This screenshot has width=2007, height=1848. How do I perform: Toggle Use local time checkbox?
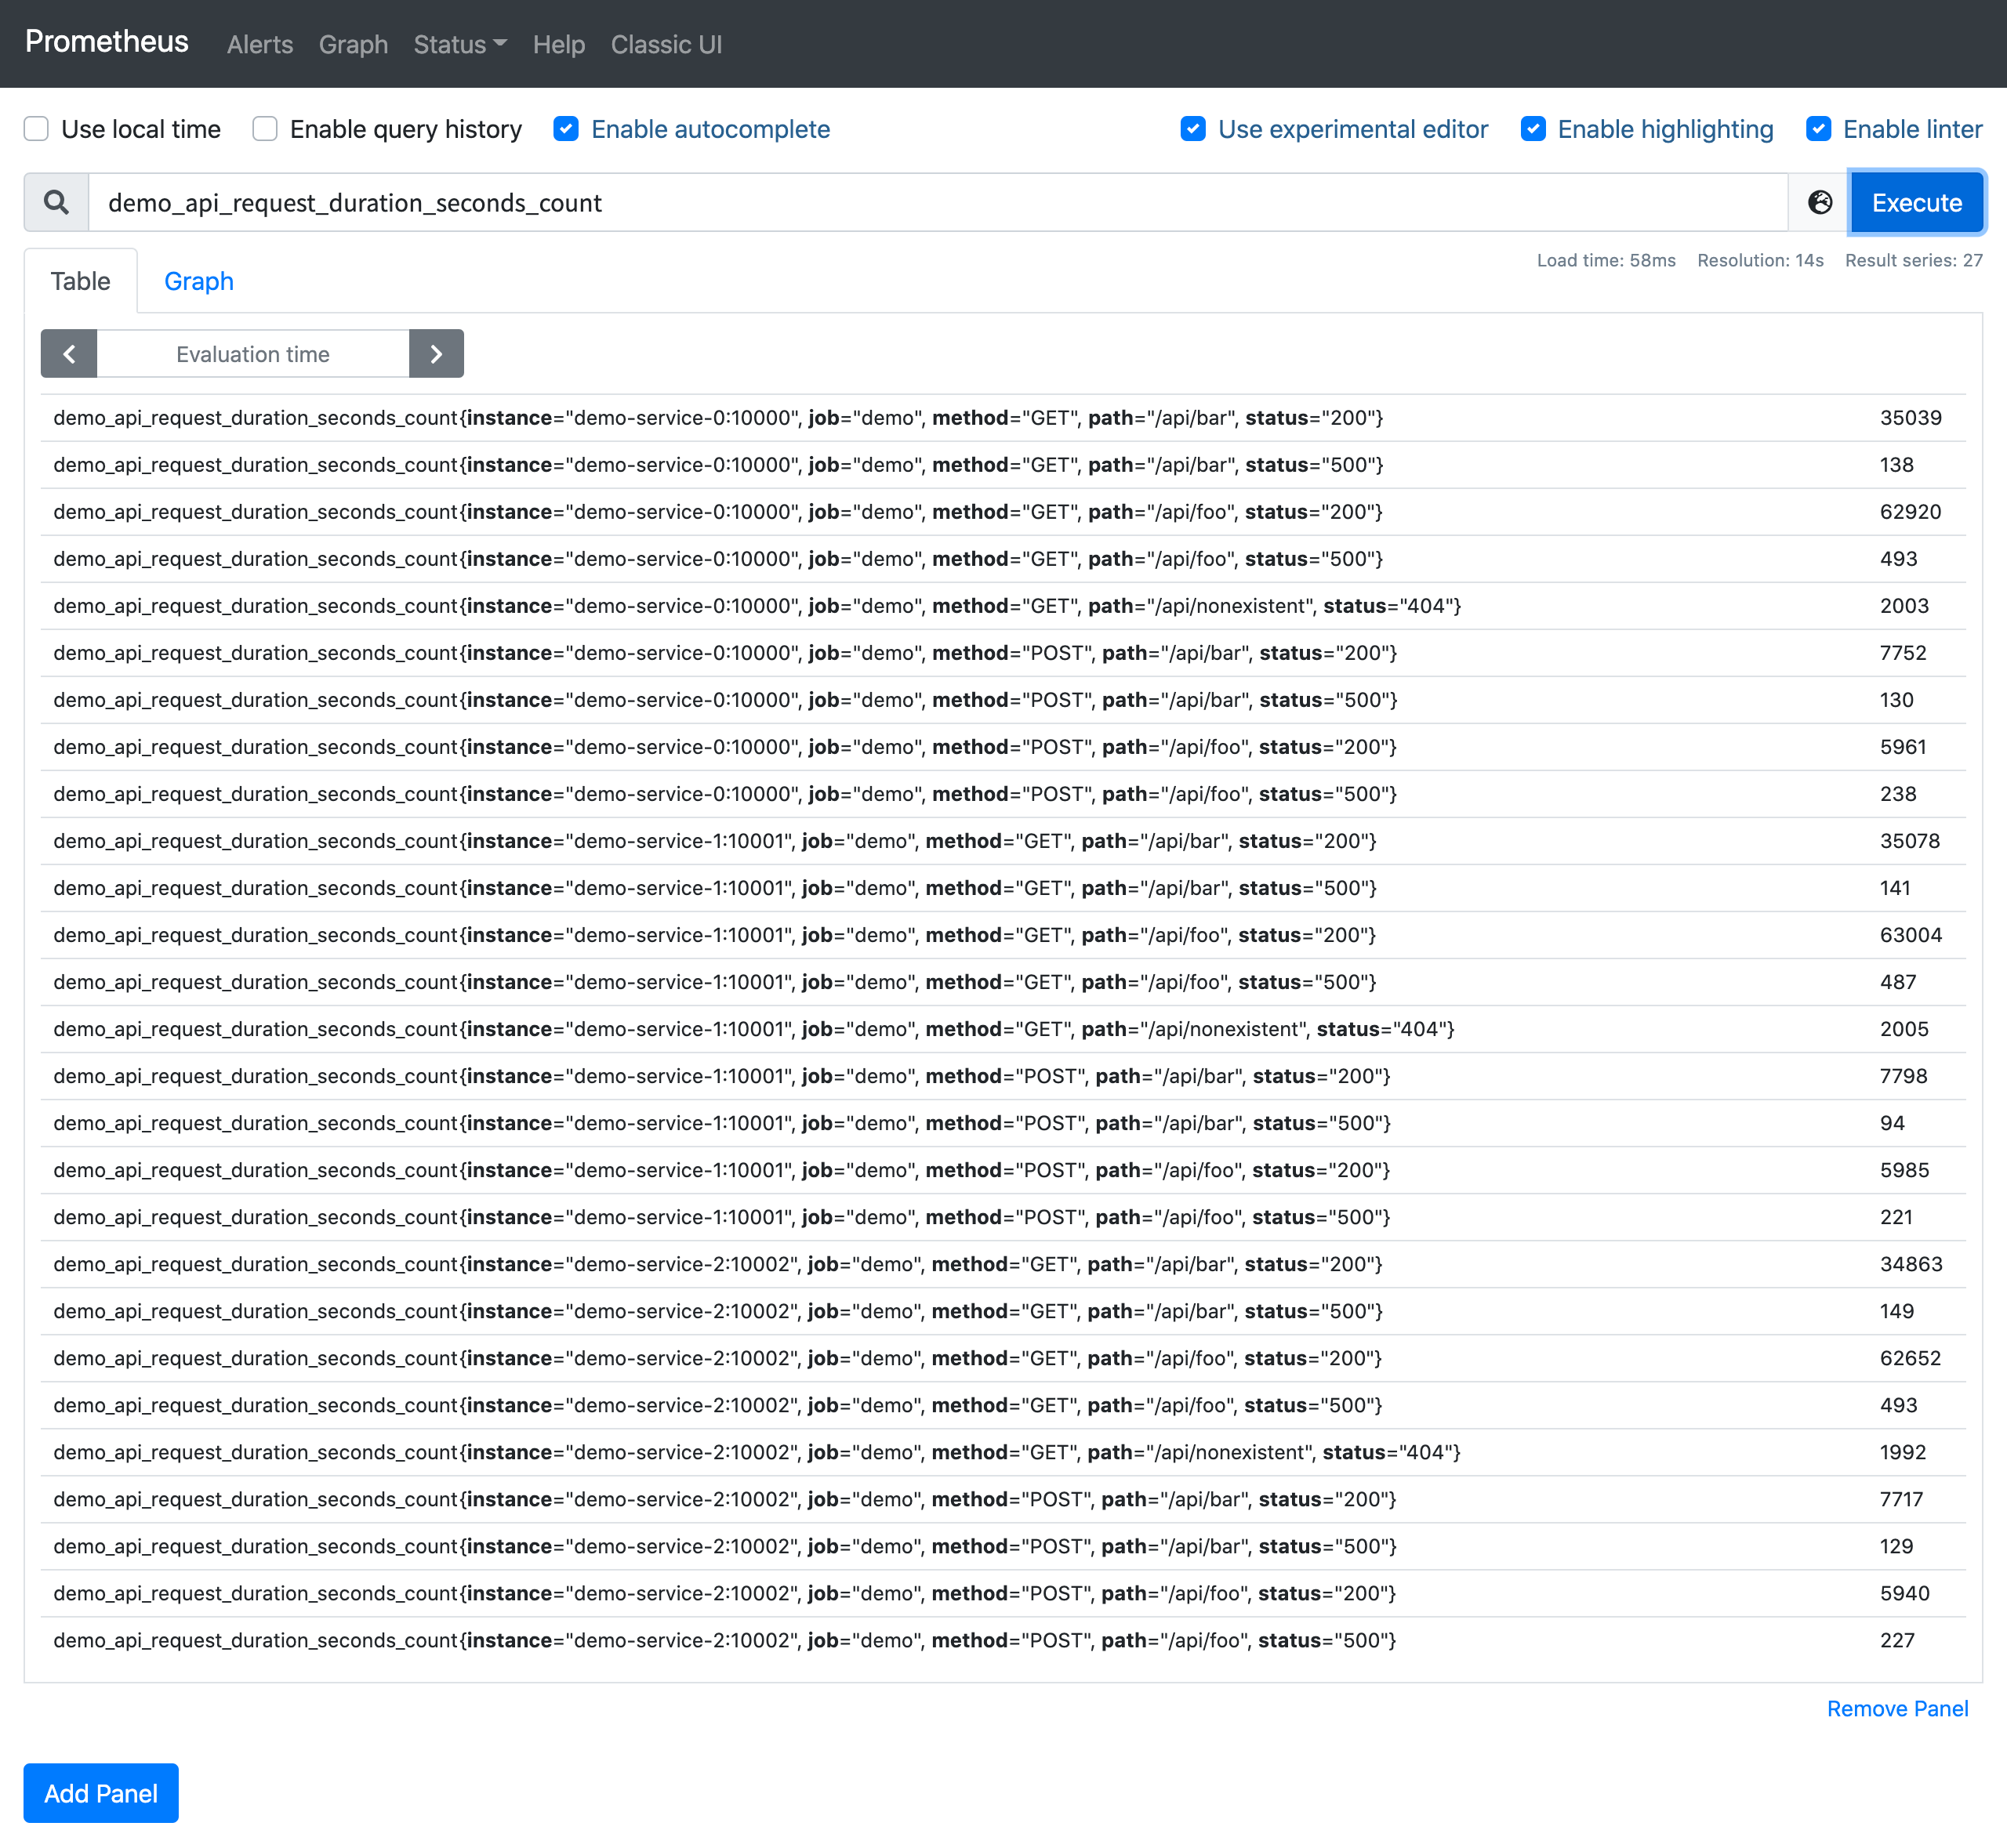(36, 129)
